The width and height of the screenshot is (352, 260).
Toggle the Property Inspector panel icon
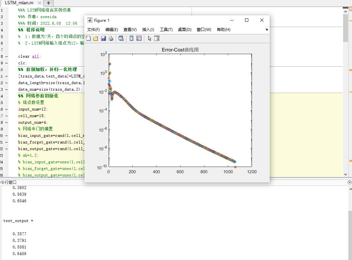click(157, 38)
